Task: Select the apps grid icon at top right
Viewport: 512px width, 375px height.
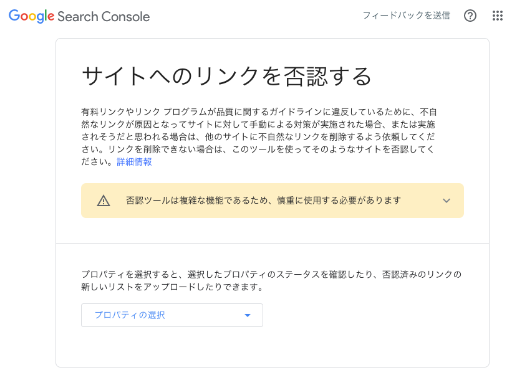Action: 497,17
